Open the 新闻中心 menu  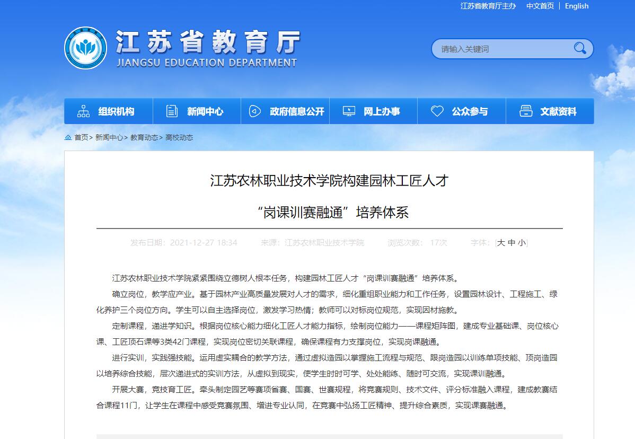(197, 111)
